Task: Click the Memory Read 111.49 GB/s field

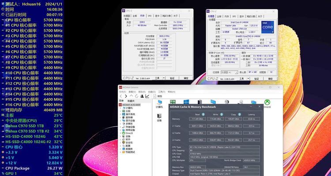Action: [197, 119]
